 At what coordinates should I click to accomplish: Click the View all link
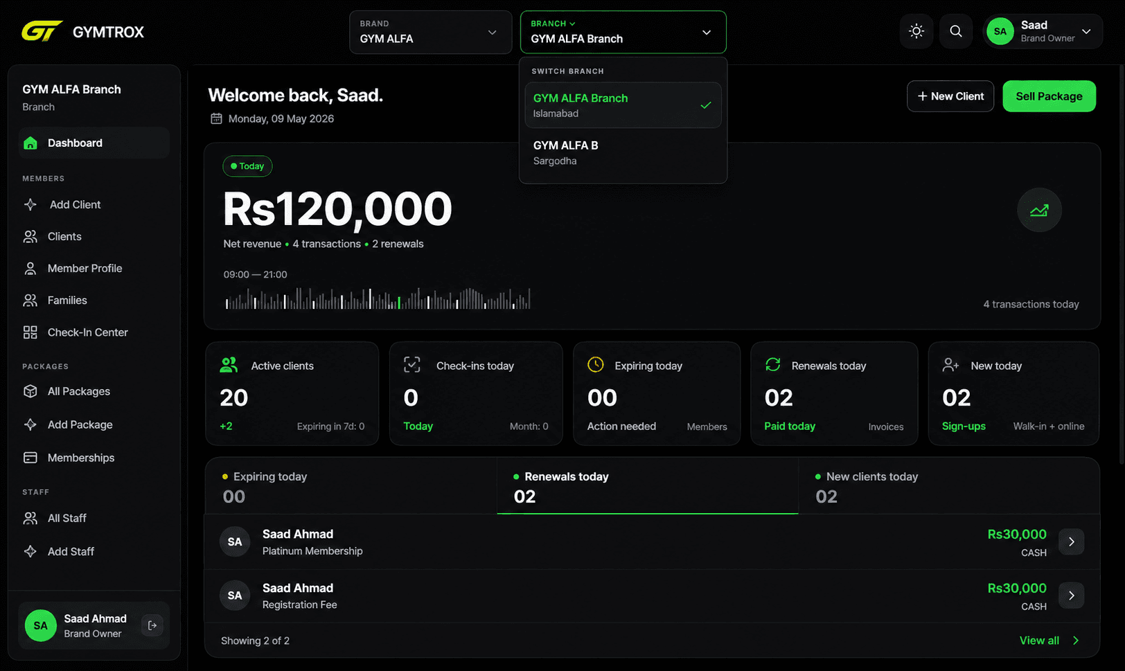point(1049,641)
